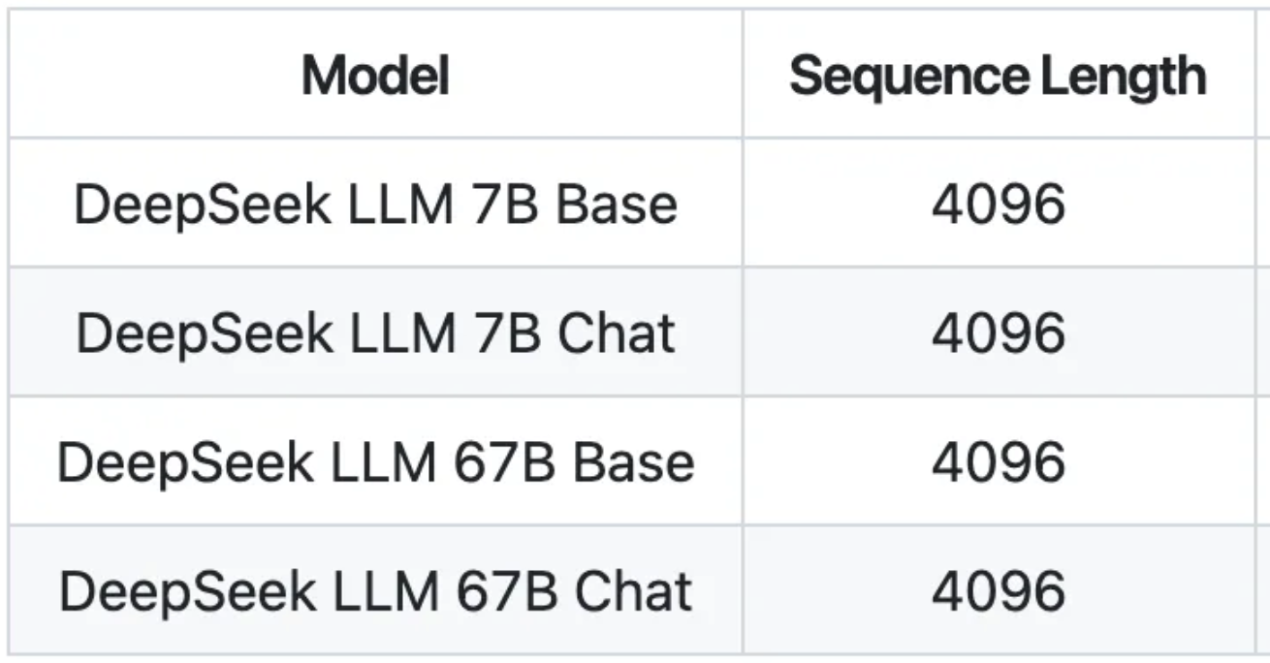Click the Sequence Length column header

pos(998,77)
